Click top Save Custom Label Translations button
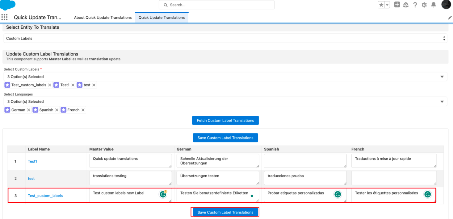 (225, 138)
